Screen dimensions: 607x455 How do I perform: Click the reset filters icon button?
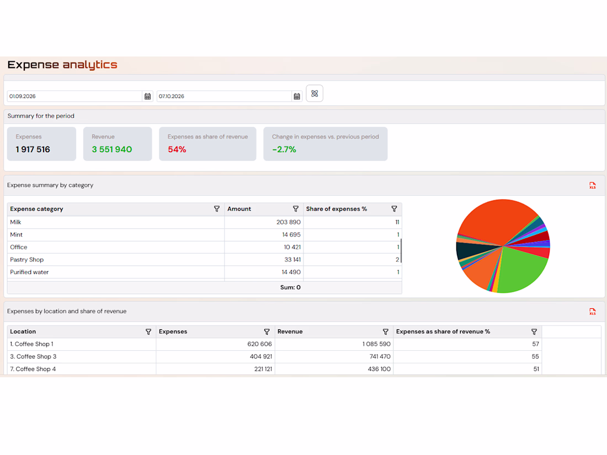[x=315, y=94]
